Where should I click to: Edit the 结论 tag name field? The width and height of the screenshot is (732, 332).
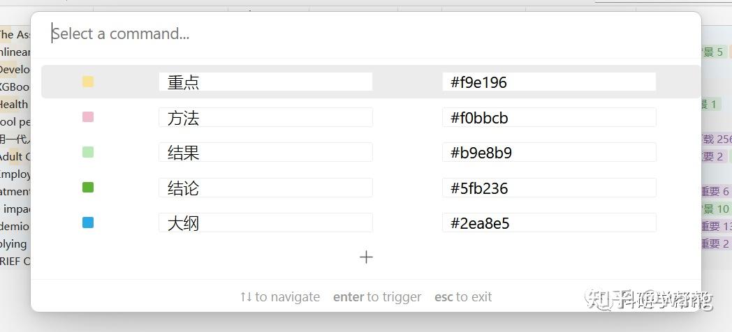(265, 188)
